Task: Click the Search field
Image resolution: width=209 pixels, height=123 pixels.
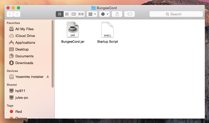Action: tap(176, 14)
